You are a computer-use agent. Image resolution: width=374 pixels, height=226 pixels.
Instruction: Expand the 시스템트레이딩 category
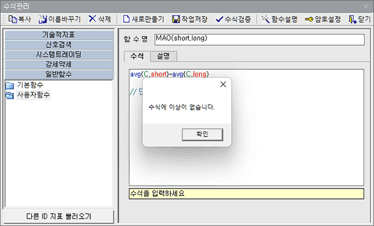(59, 55)
